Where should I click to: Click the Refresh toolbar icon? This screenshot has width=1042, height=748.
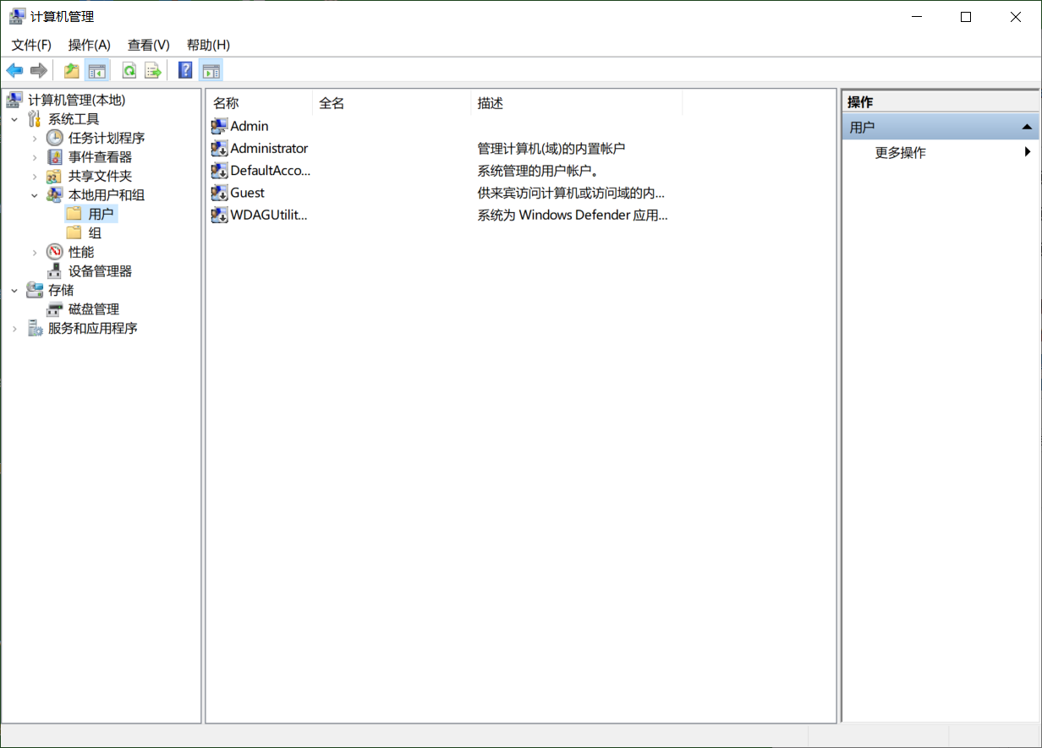[129, 71]
